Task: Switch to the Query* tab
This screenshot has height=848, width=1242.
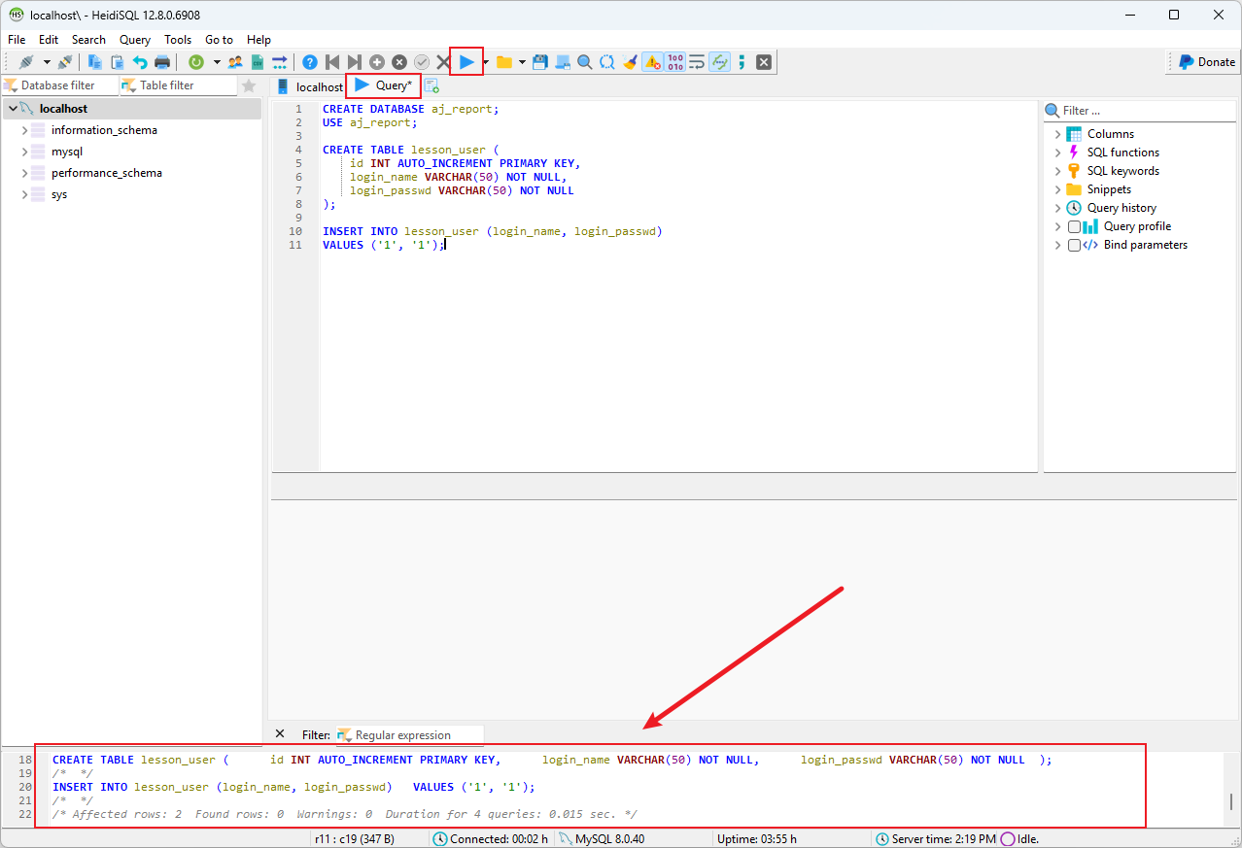Action: 384,85
